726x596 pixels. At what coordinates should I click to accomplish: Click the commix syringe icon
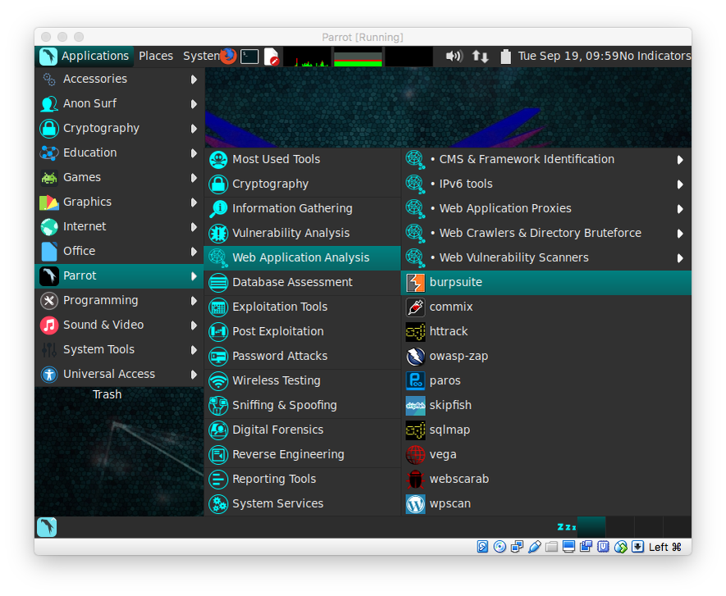pos(415,307)
